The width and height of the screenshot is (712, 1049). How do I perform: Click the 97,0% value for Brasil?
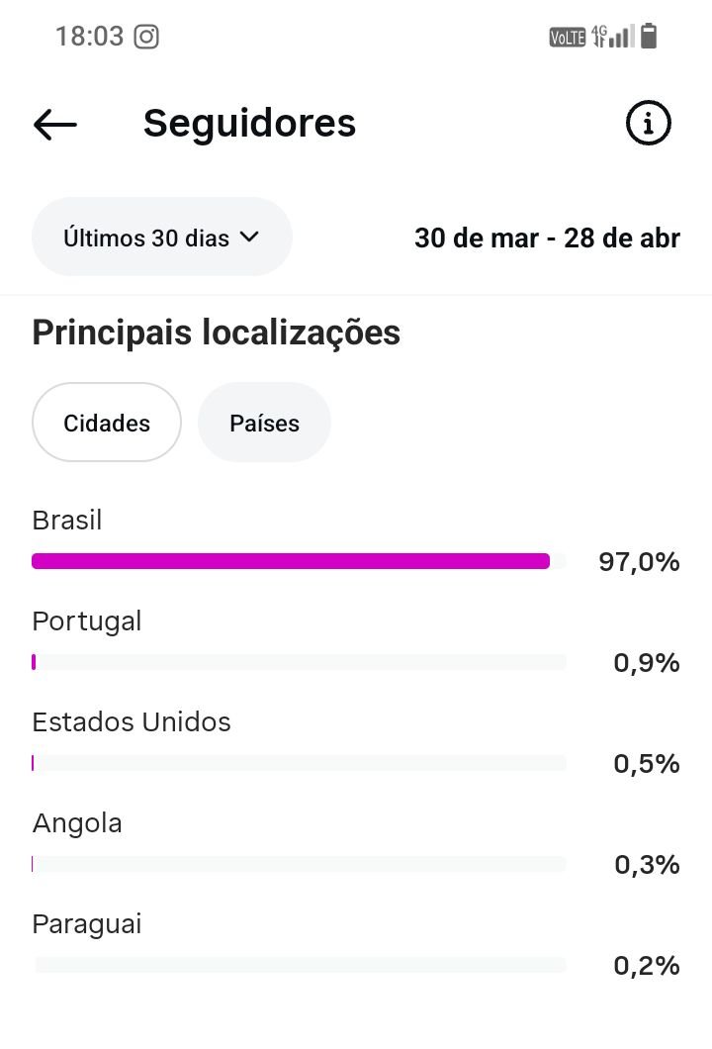click(x=639, y=562)
